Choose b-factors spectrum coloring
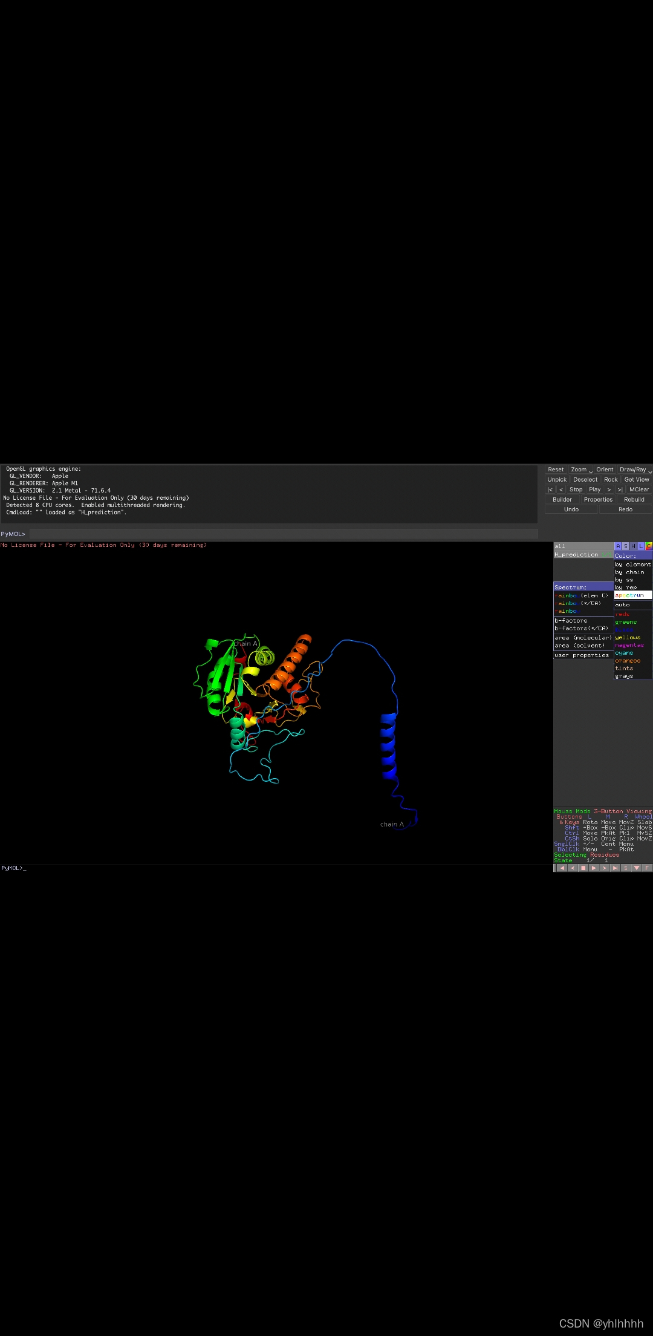 [583, 620]
